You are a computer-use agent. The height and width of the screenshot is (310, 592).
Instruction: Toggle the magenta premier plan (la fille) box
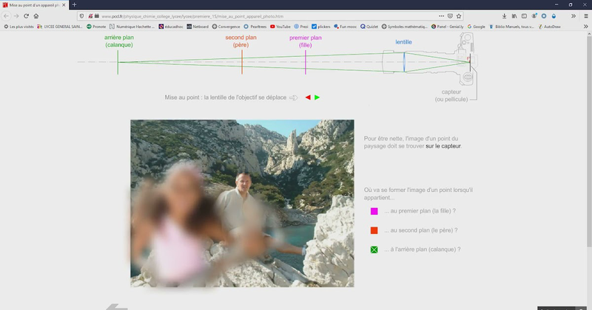point(374,211)
